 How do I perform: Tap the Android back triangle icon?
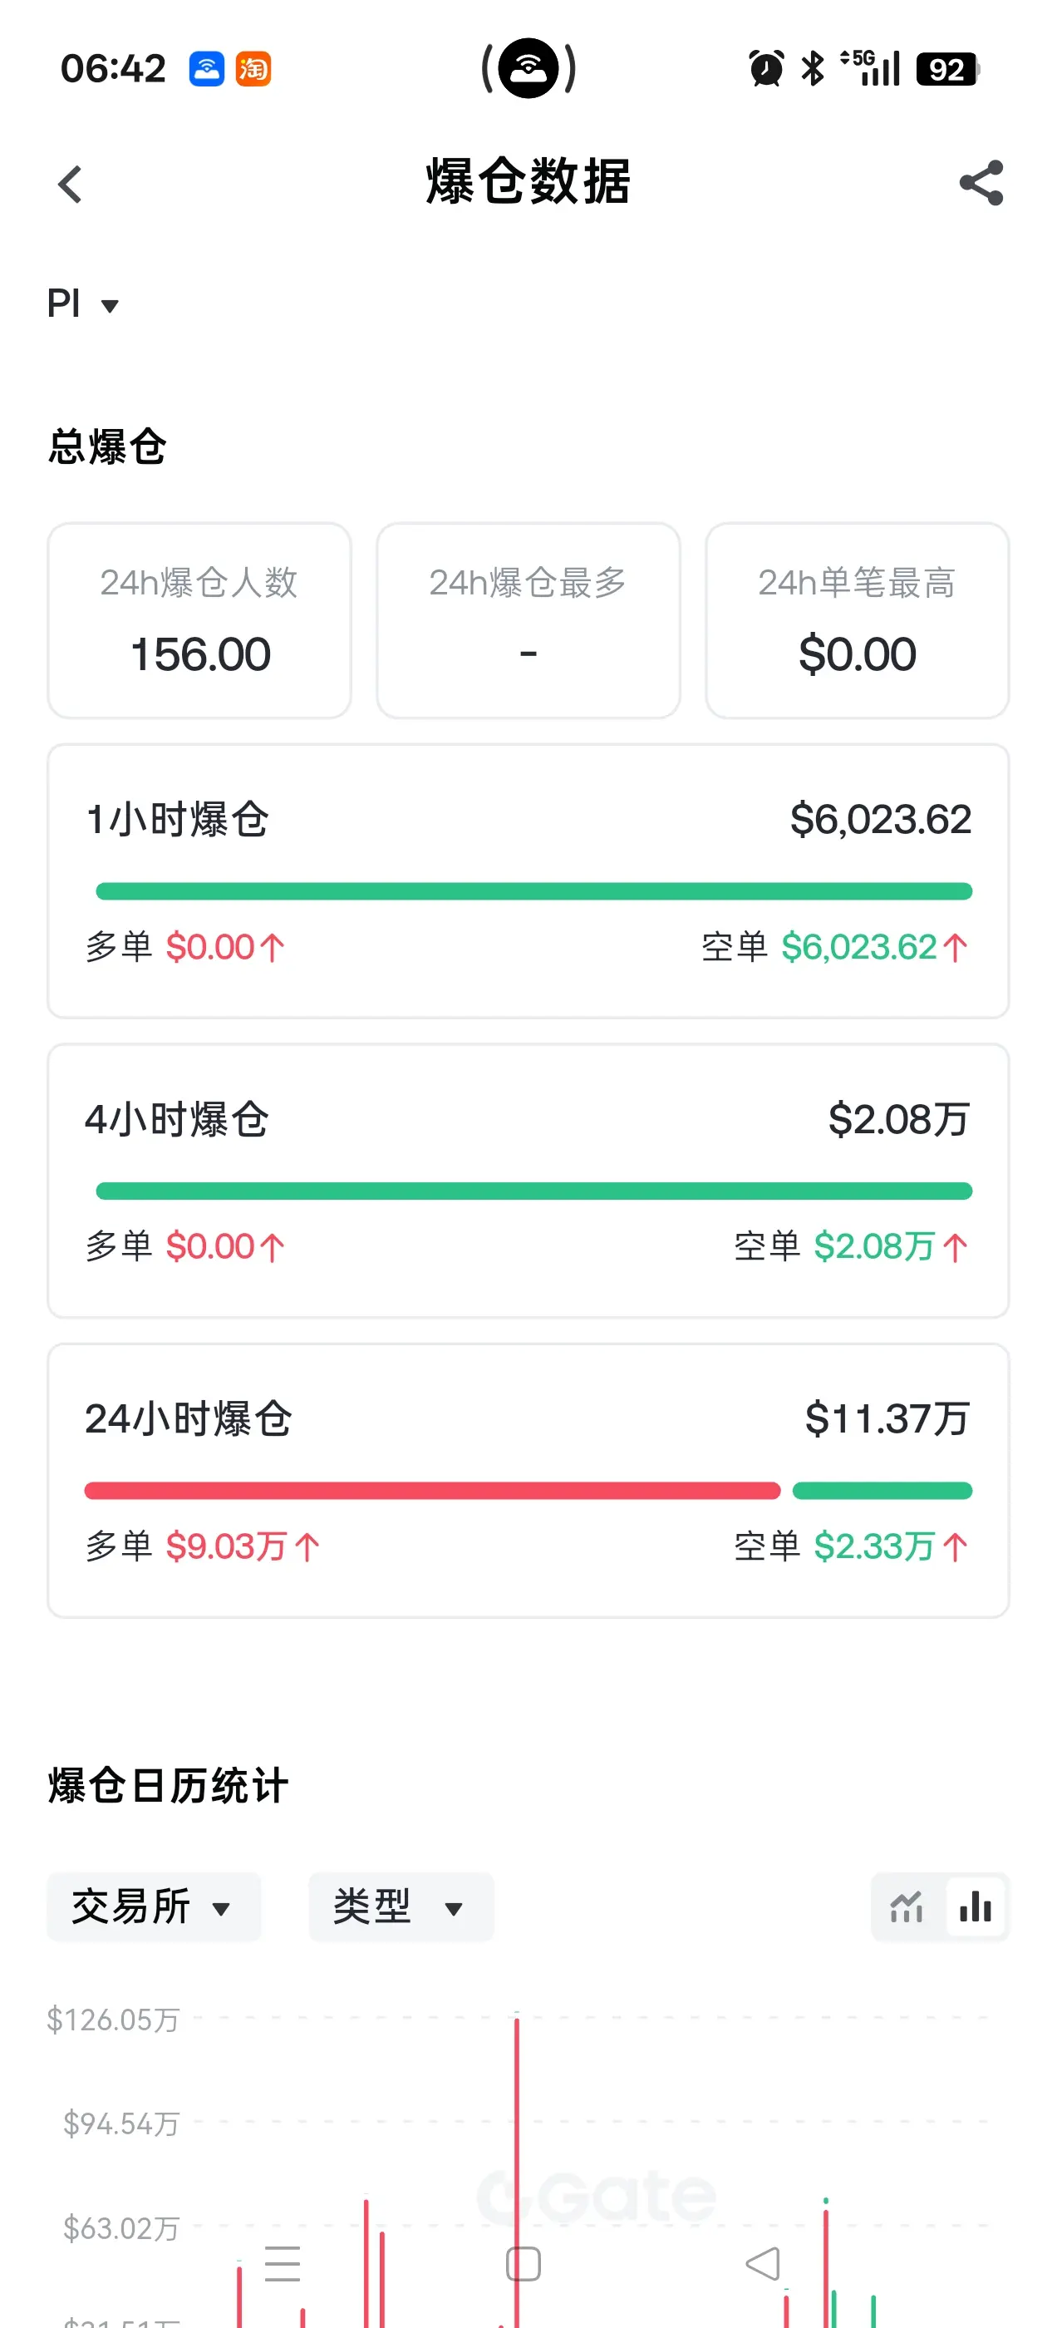[764, 2263]
